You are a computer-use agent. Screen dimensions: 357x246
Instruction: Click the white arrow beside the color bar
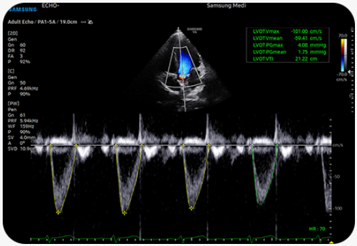350,72
